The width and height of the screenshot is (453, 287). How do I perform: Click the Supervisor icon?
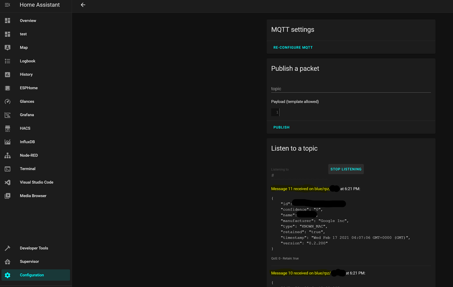[7, 262]
